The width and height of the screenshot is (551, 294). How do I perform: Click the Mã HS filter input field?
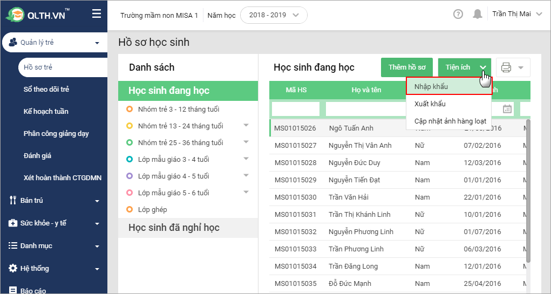tap(296, 109)
